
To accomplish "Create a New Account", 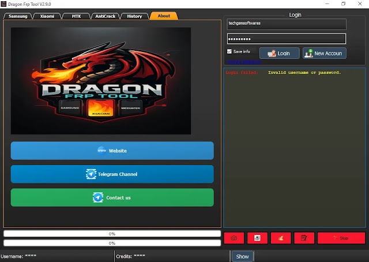I will click(x=324, y=53).
